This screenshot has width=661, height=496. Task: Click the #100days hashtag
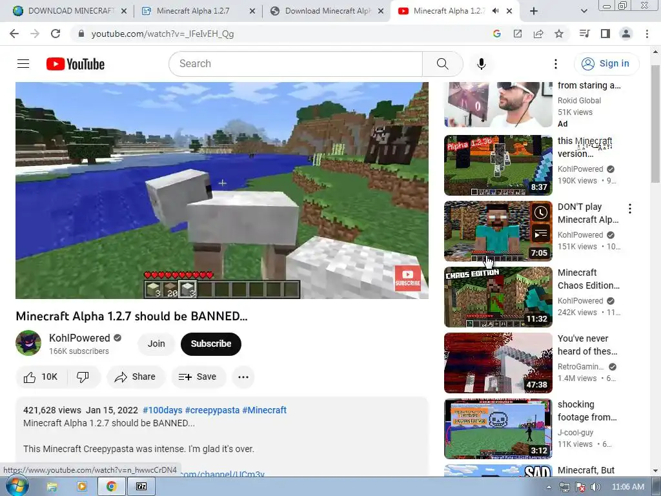(162, 410)
